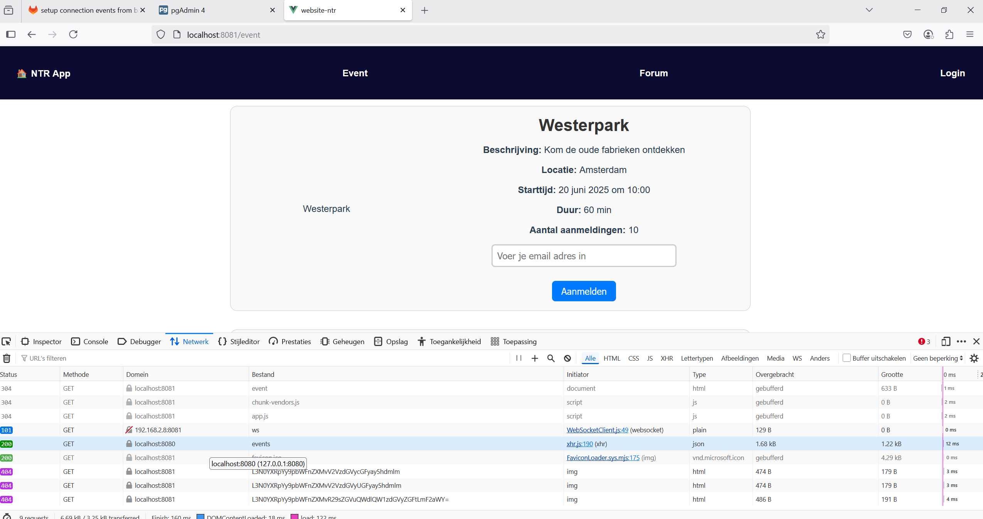Click the Aanmelden button

click(x=584, y=291)
